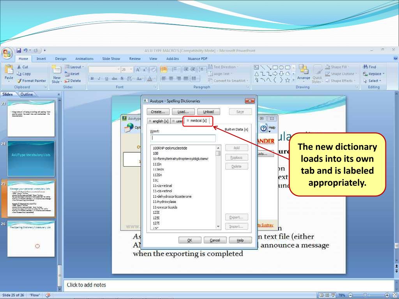
Task: Save the presentation from Quick Access toolbar
Action: point(19,50)
